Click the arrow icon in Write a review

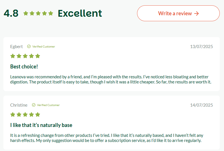coord(197,14)
